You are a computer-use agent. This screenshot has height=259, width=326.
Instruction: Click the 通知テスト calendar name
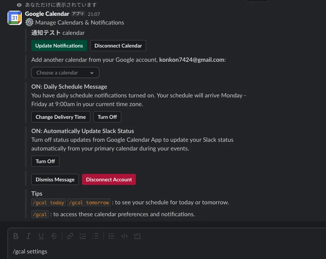pyautogui.click(x=46, y=33)
